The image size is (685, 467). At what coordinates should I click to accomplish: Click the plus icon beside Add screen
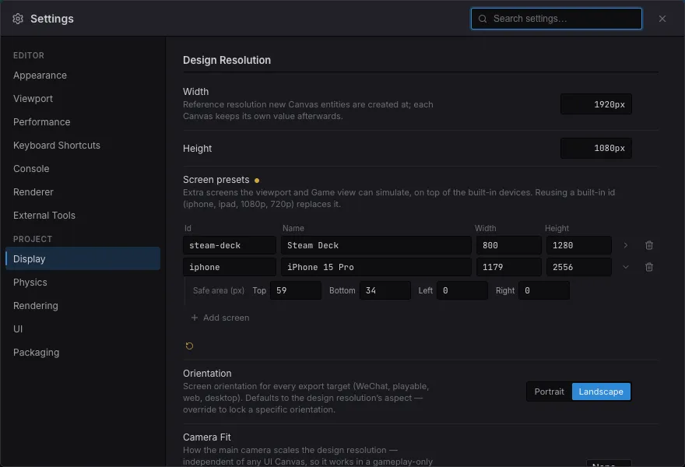(x=195, y=318)
